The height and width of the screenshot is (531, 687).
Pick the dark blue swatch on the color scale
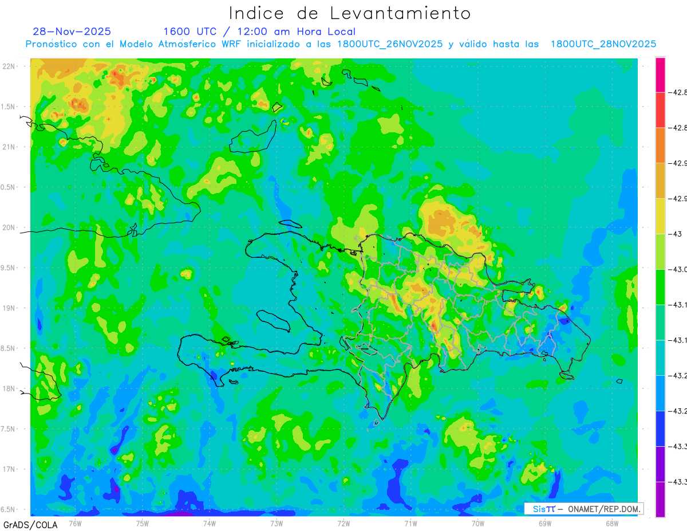coord(660,428)
